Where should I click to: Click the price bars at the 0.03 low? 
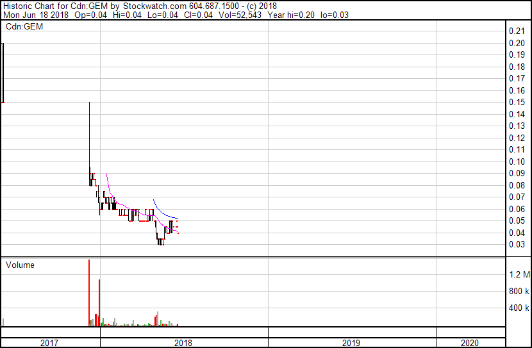[x=161, y=242]
